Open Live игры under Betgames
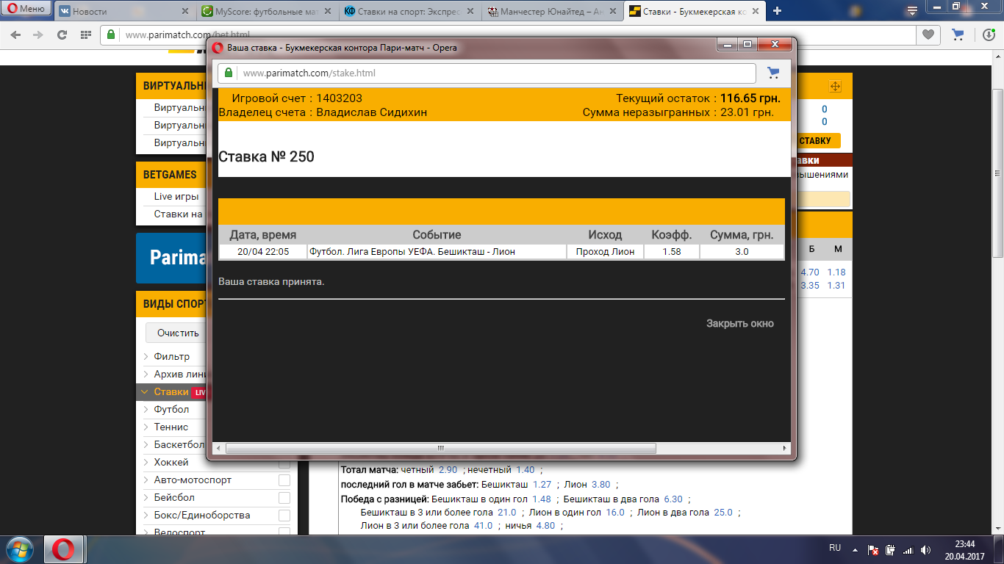This screenshot has width=1004, height=564. (176, 196)
